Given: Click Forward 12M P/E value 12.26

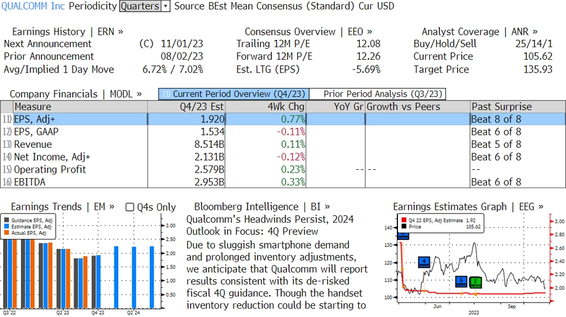Looking at the screenshot, I should coord(369,56).
